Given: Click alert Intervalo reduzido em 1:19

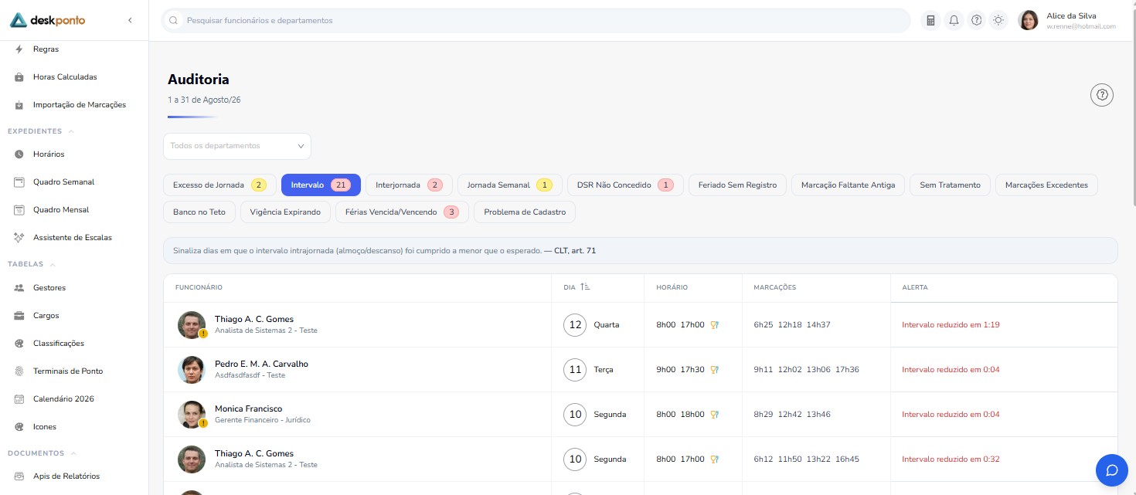Looking at the screenshot, I should (951, 325).
